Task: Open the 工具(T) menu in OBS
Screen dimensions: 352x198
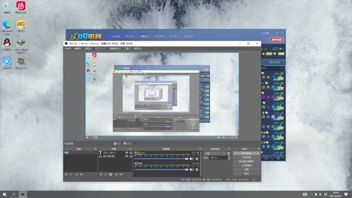Action: coord(128,48)
